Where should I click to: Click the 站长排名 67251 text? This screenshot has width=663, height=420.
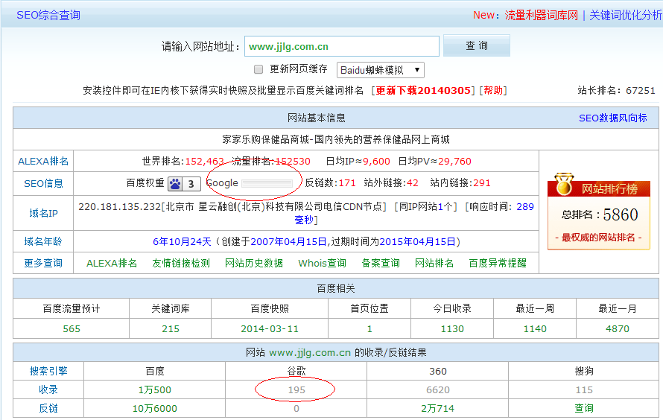coord(617,90)
